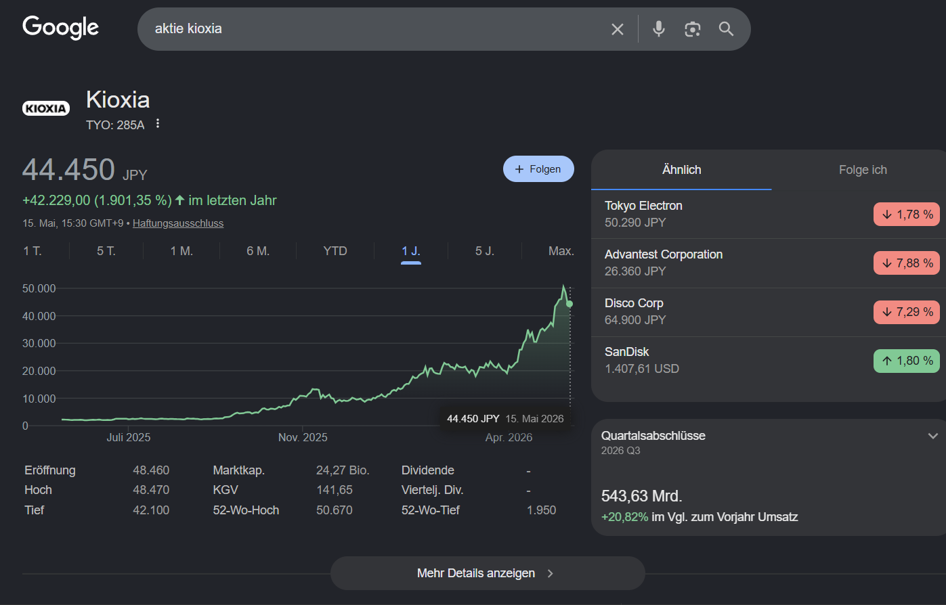Click the TYO: 285A ticker text
This screenshot has width=946, height=605.
(x=115, y=125)
